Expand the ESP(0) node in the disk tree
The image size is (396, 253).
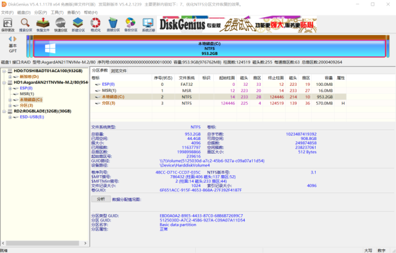[10, 88]
